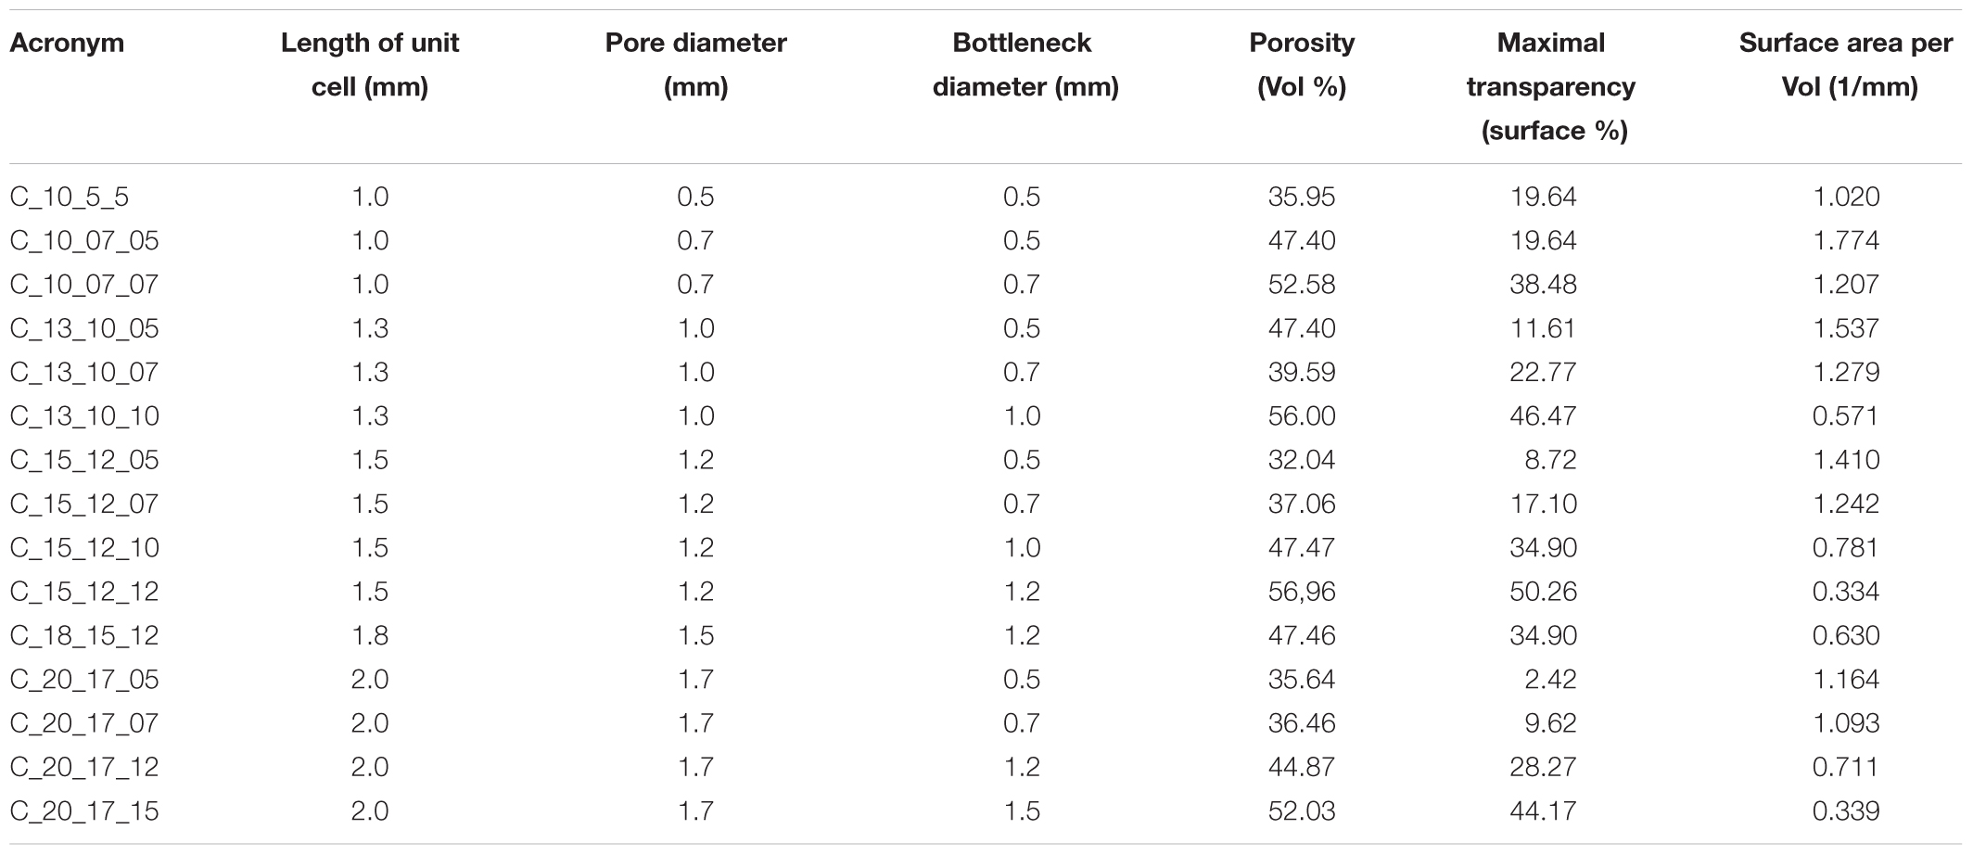Click porosity value 56,96

coord(1302,591)
